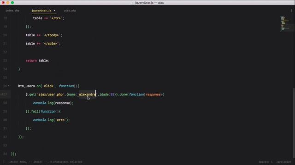Click the orange response parameter
Viewport: 295px width, 165px height.
coord(153,94)
